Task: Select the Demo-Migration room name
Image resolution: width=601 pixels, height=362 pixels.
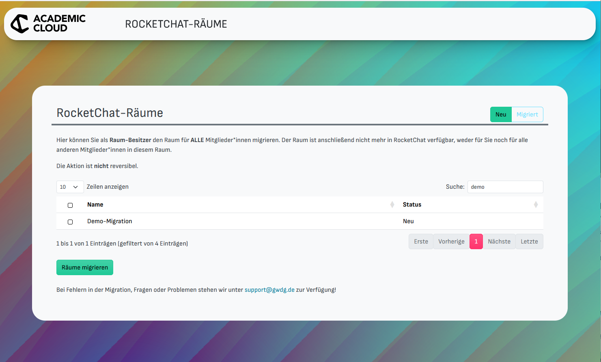Action: (110, 221)
